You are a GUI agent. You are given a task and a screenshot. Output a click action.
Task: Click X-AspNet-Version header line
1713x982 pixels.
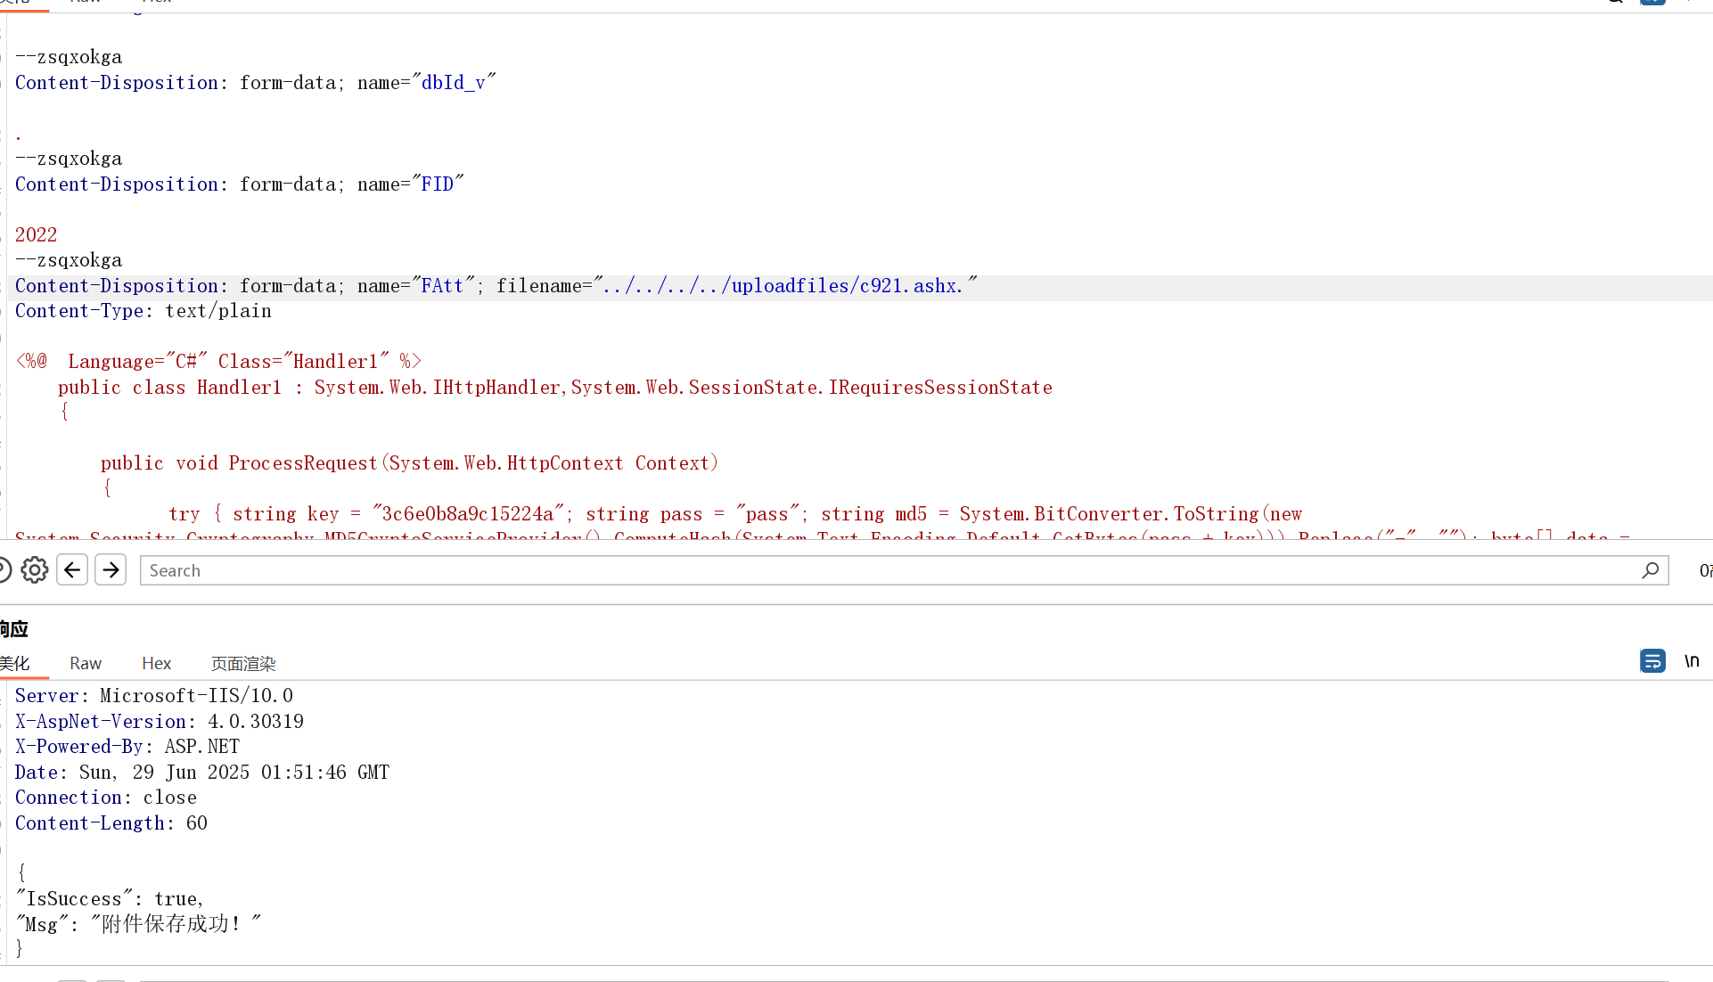[x=160, y=721]
